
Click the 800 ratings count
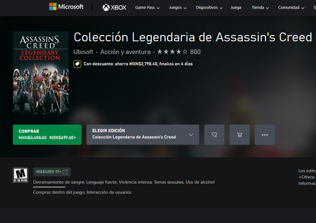(x=195, y=52)
